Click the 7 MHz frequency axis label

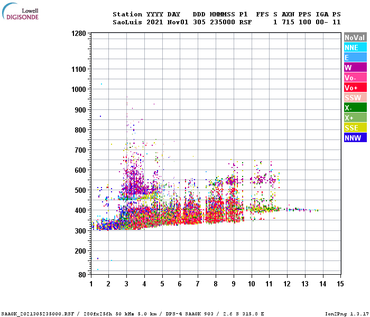[x=198, y=284]
